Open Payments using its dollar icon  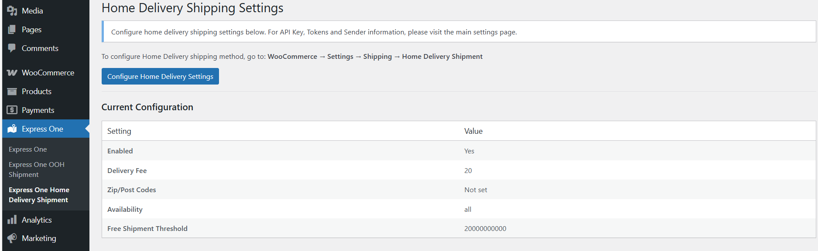coord(13,110)
